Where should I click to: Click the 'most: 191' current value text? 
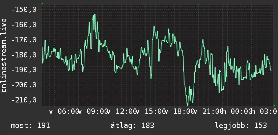(x=30, y=126)
